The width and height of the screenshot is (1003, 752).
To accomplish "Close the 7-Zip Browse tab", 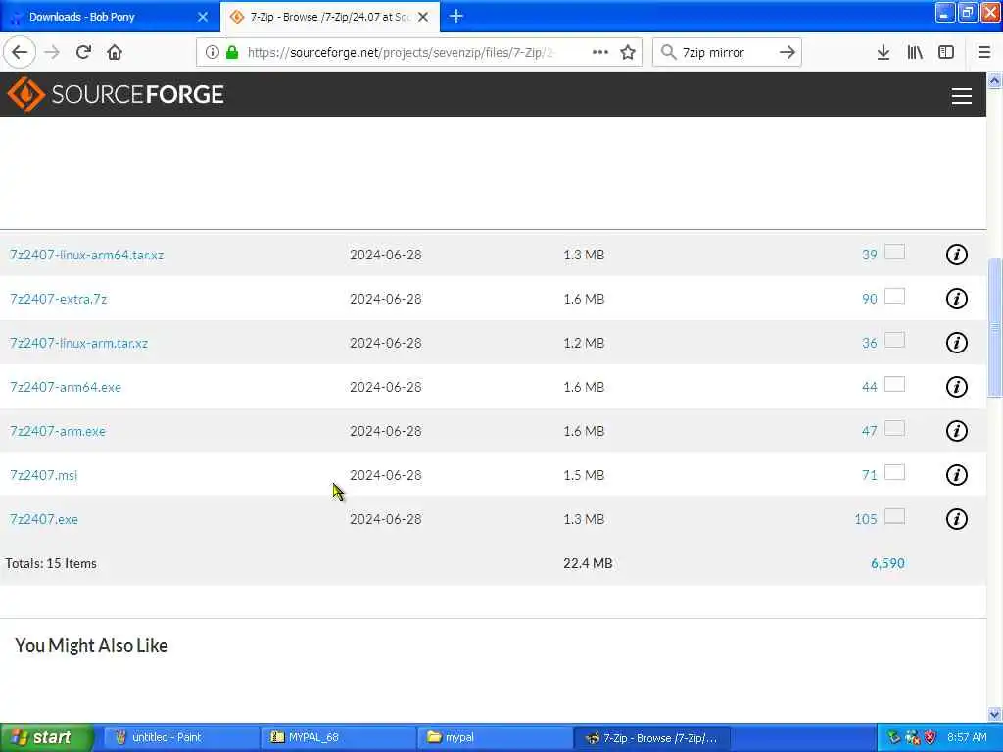I will click(423, 17).
